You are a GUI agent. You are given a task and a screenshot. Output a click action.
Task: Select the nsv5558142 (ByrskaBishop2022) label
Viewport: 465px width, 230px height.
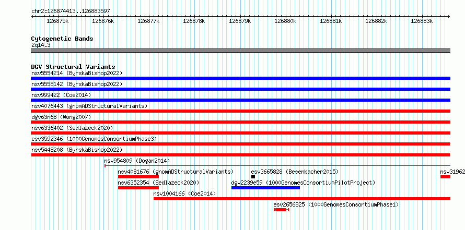[77, 84]
